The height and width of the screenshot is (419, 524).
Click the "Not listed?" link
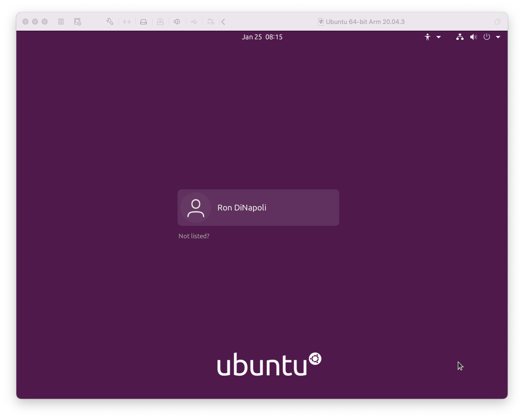click(194, 236)
